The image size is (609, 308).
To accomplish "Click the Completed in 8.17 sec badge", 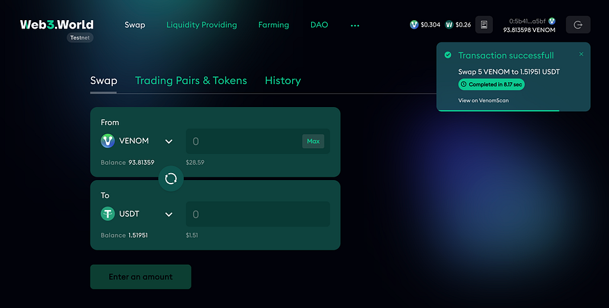I will pos(491,85).
